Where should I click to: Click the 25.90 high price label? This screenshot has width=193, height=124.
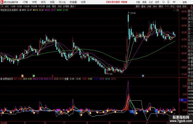[133, 13]
